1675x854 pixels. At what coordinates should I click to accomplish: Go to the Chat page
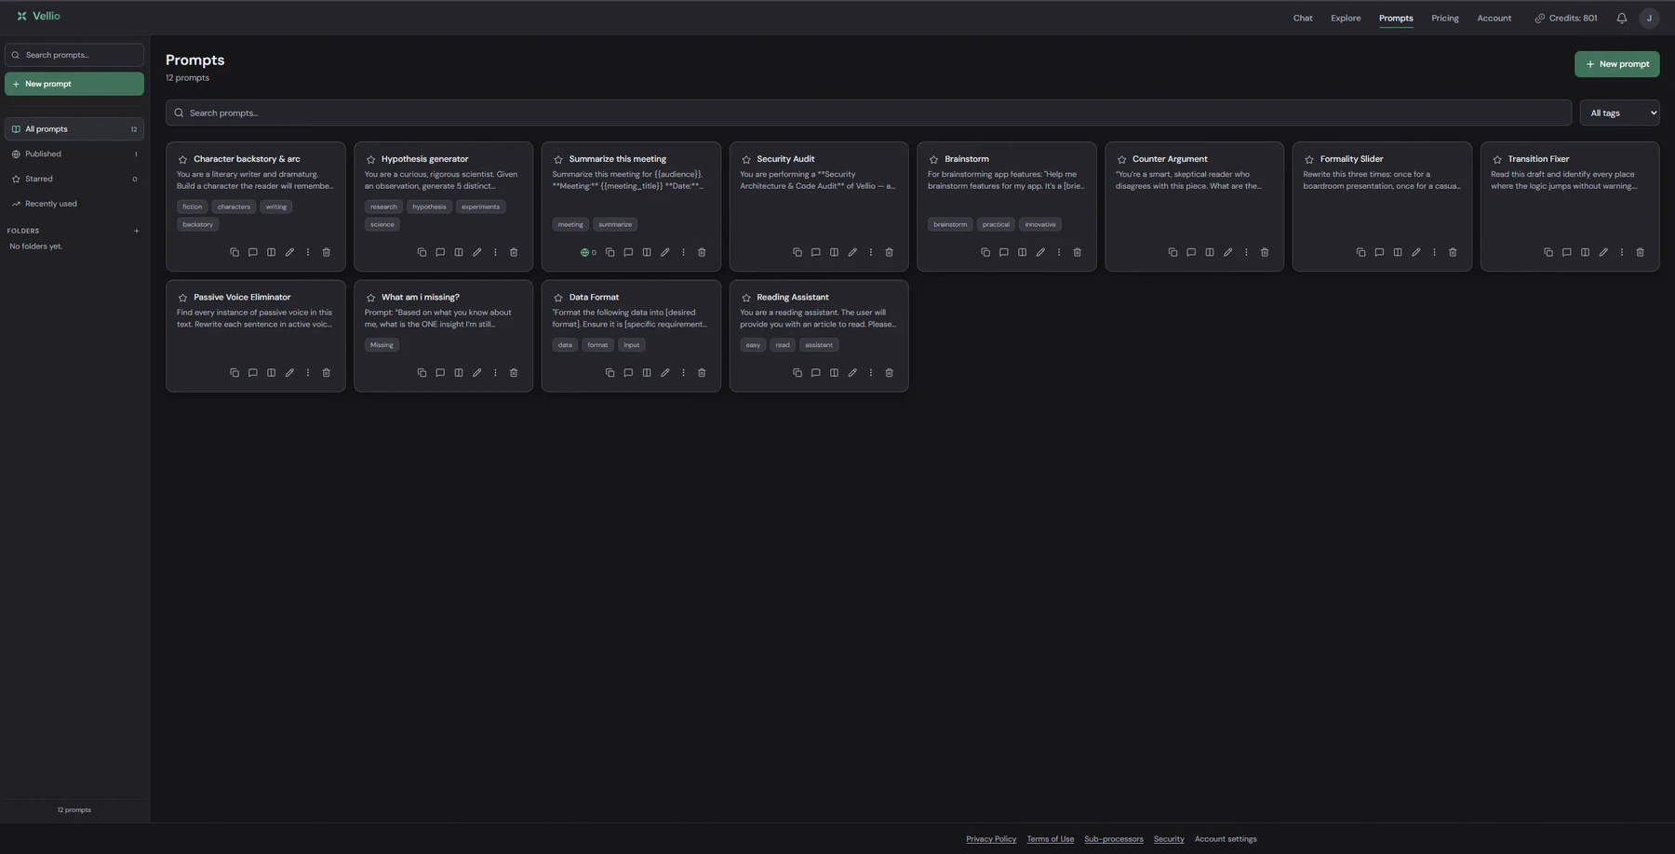(x=1303, y=18)
